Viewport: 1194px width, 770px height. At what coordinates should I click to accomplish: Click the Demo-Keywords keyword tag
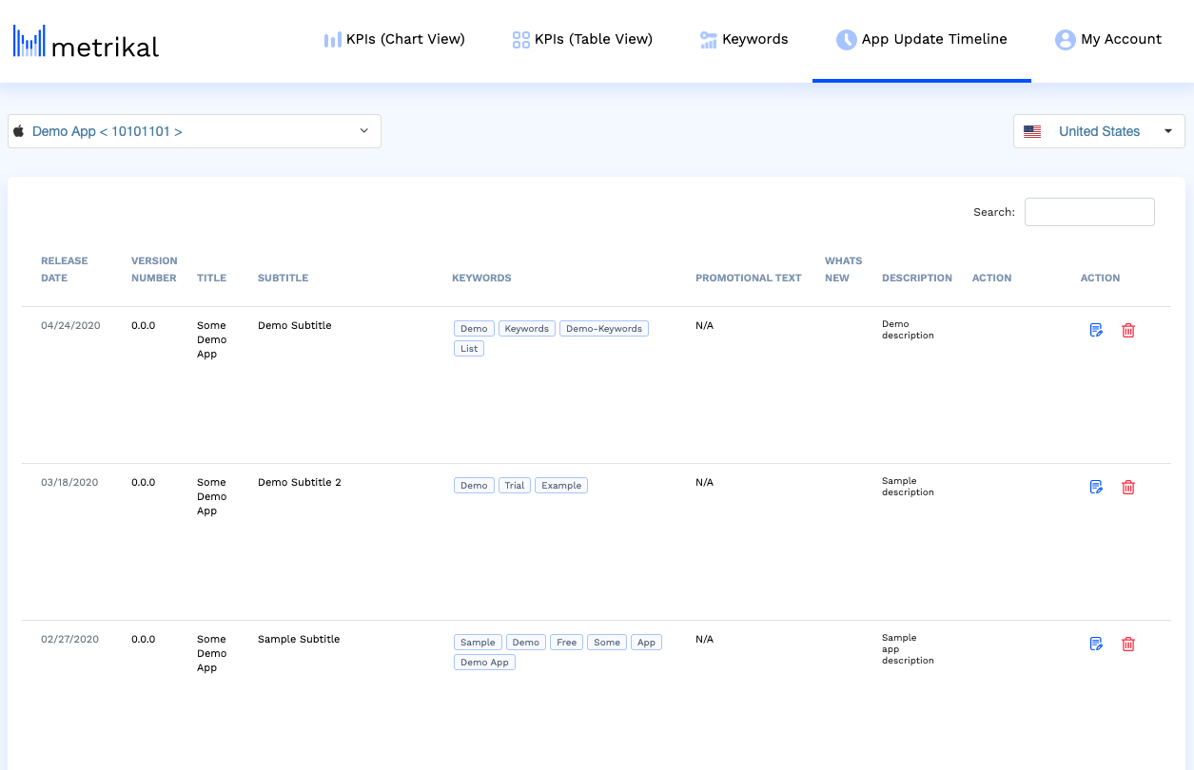click(604, 329)
